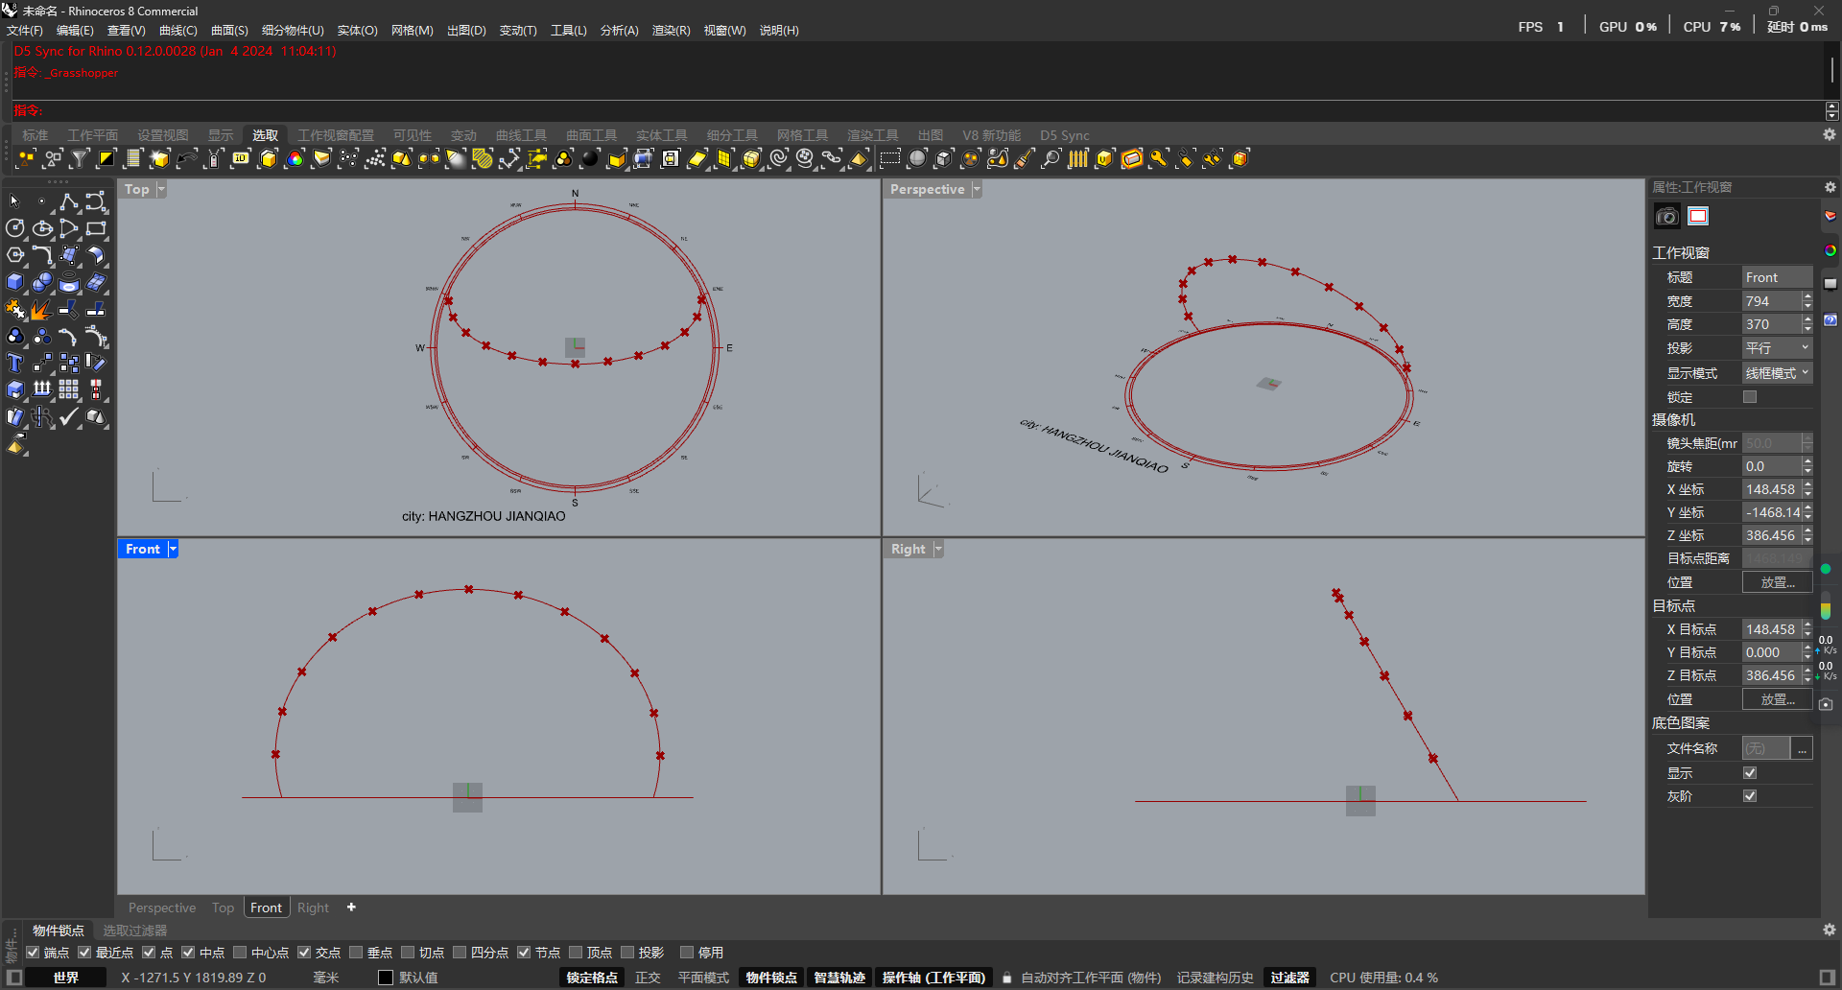Viewport: 1842px width, 990px height.
Task: Click the select-by-color RGB circles icon
Action: pyautogui.click(x=295, y=158)
